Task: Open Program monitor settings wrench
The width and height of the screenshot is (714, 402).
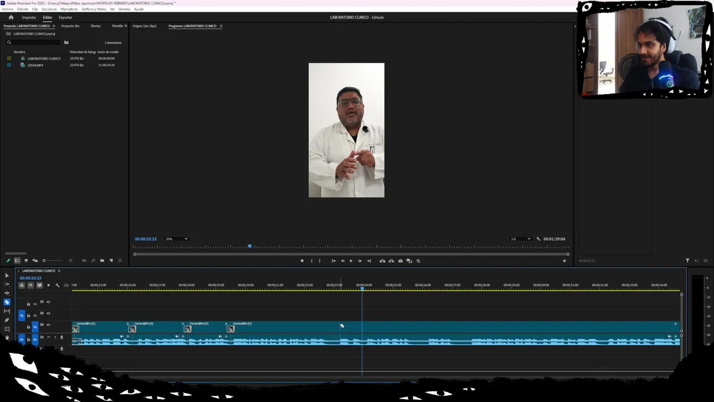Action: pyautogui.click(x=538, y=239)
